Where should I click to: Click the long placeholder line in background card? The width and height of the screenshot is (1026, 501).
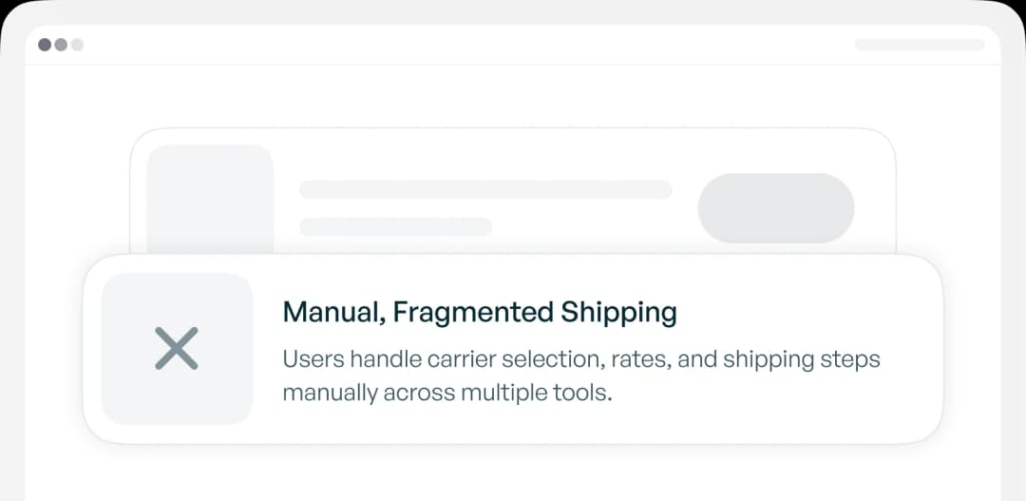[485, 190]
